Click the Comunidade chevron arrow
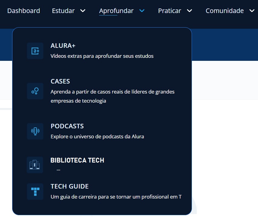 252,11
